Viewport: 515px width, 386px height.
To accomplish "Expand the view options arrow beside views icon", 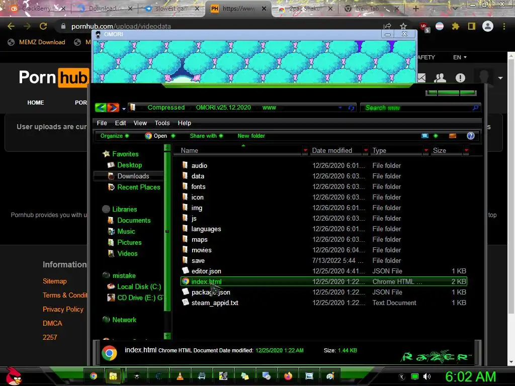I will click(x=436, y=136).
